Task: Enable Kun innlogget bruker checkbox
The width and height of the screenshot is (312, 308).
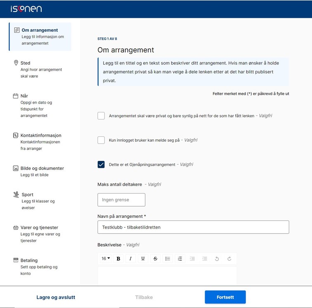Action: point(101,140)
